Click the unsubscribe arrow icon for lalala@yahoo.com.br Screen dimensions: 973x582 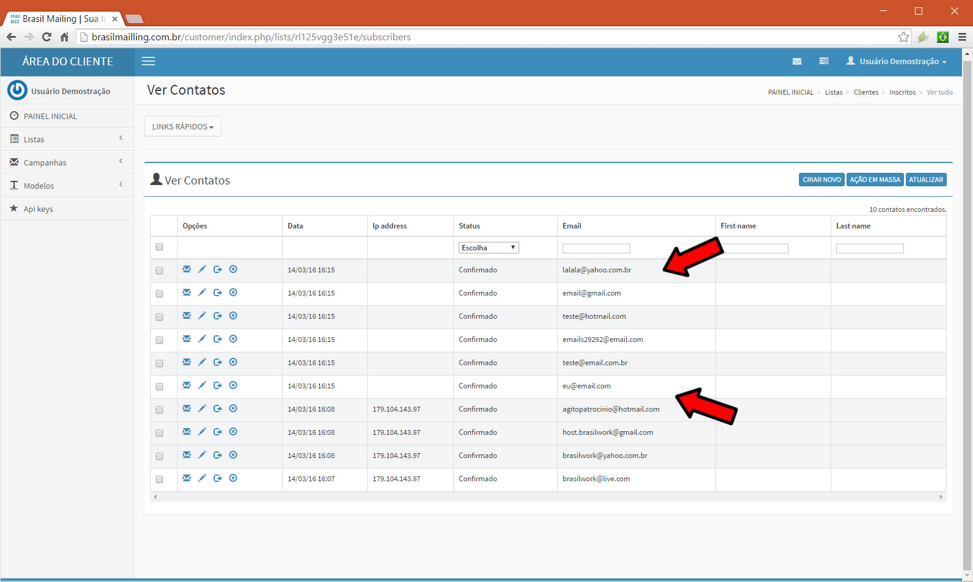[217, 269]
